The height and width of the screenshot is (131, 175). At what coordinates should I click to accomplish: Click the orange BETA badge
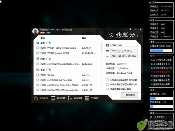(x=42, y=33)
